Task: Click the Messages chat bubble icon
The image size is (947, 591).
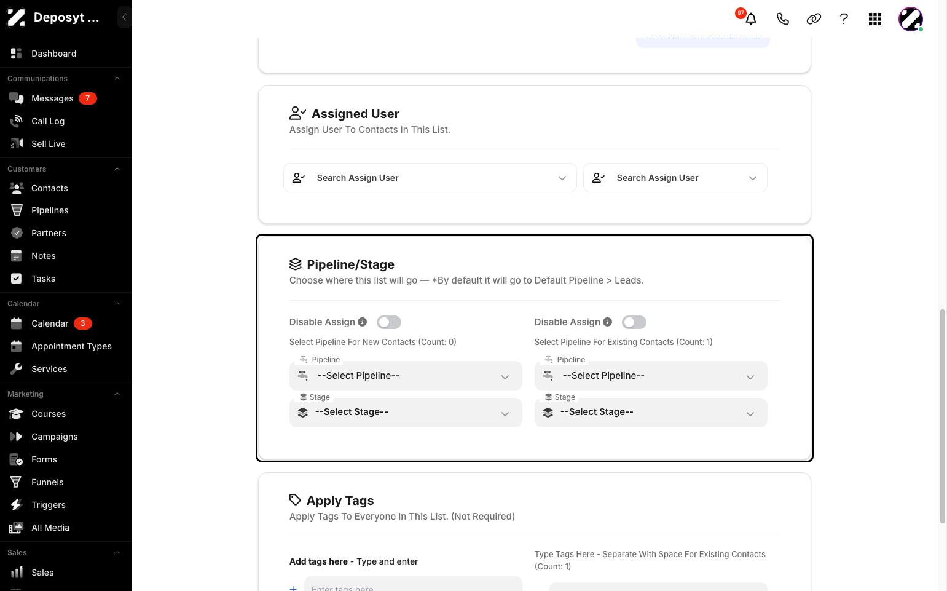Action: coord(16,98)
